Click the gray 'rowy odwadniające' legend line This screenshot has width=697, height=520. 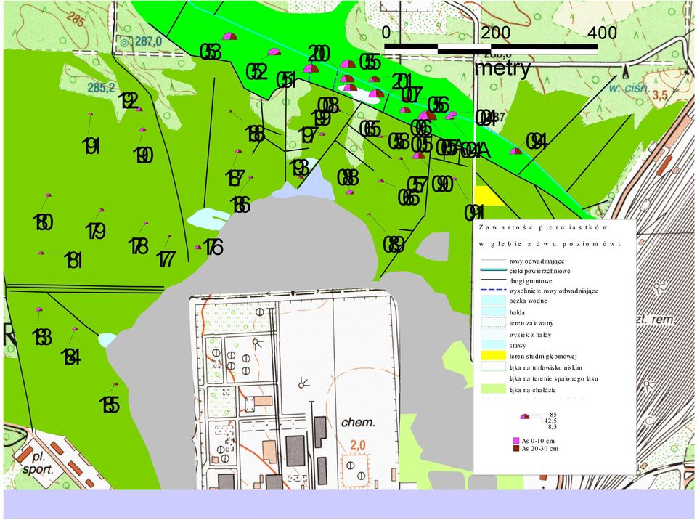pyautogui.click(x=494, y=260)
